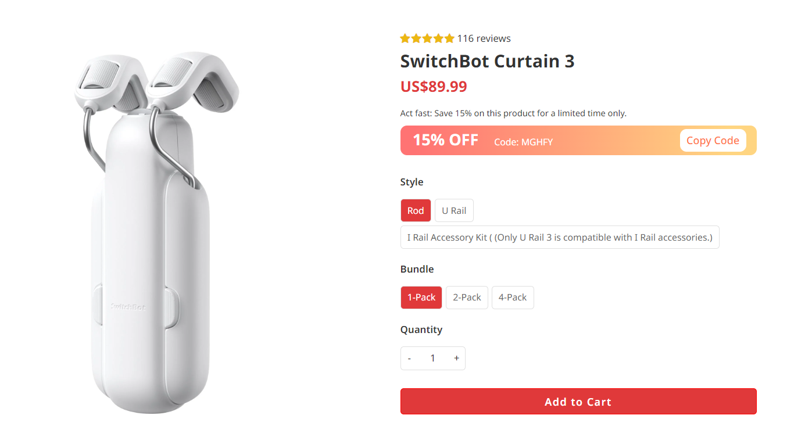This screenshot has height=433, width=787.
Task: Click the fifth gold rating star
Action: [x=449, y=39]
